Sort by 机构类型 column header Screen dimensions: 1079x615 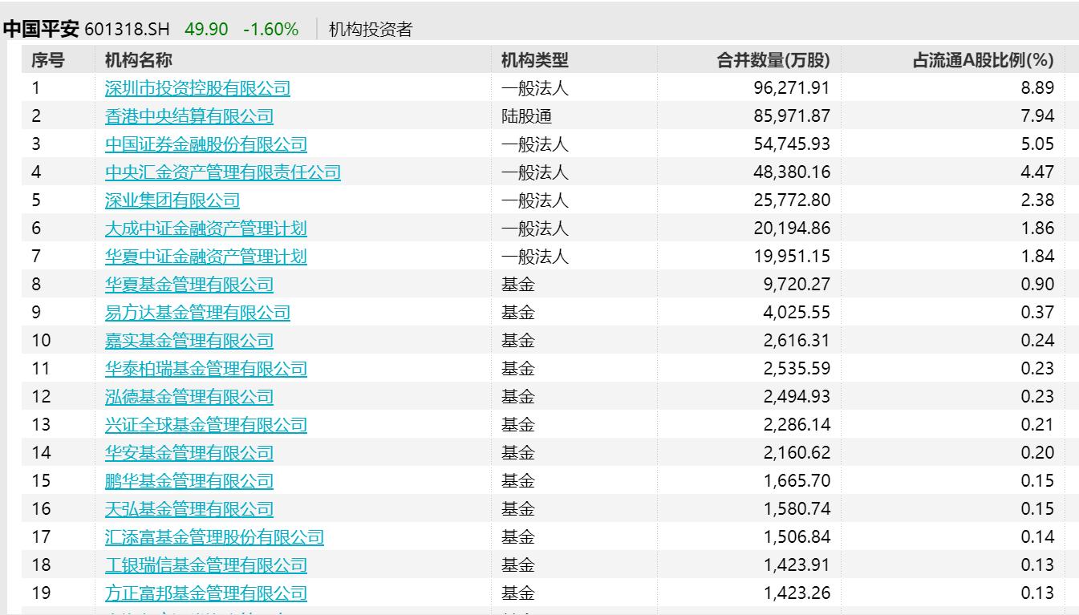pyautogui.click(x=534, y=60)
